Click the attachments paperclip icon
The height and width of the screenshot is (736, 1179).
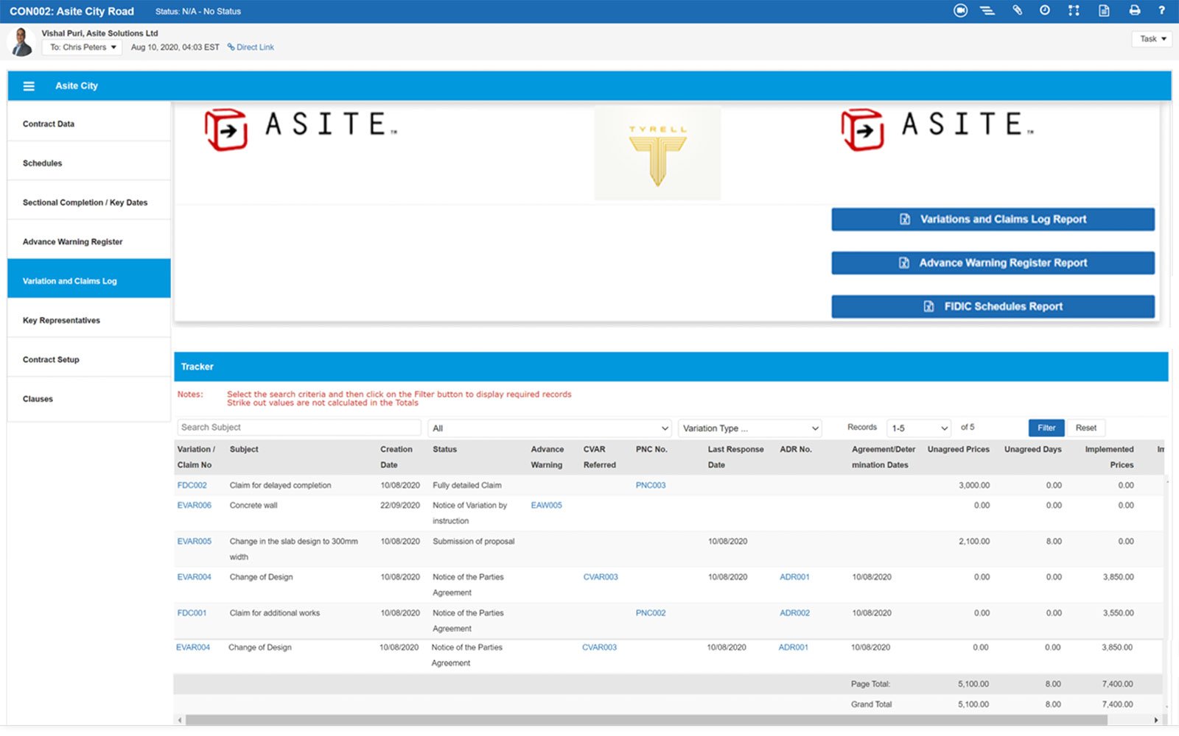(1016, 10)
